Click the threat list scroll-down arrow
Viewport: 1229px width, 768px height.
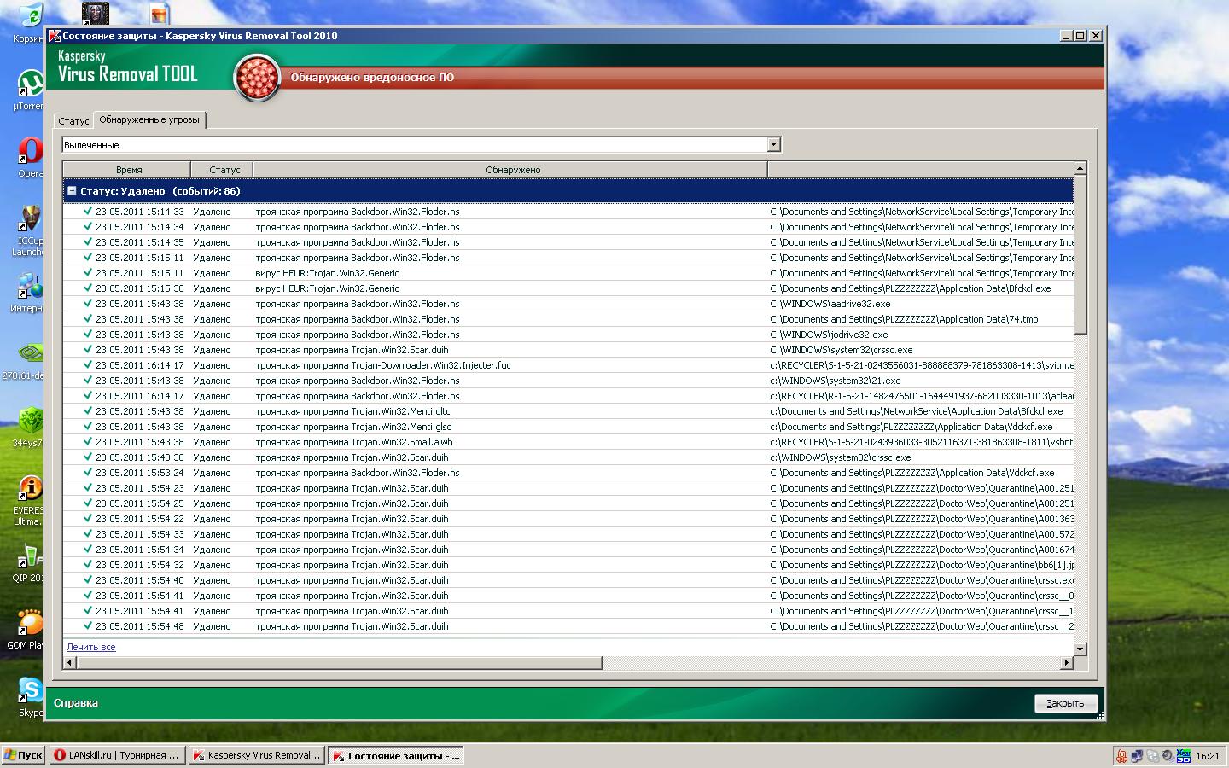point(1080,649)
